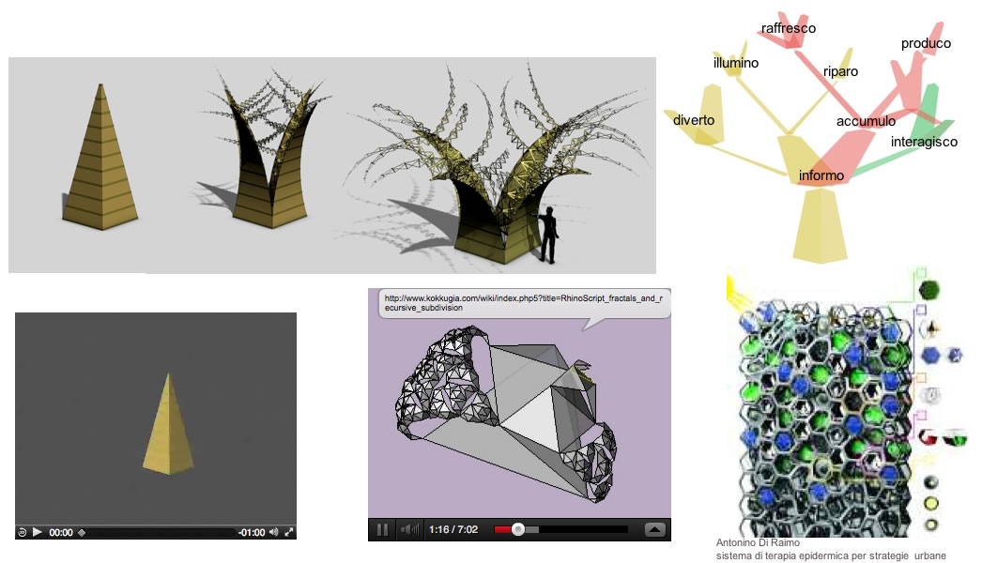Enter fullscreen on the pyramid video
Screen dimensions: 982x563
point(288,532)
